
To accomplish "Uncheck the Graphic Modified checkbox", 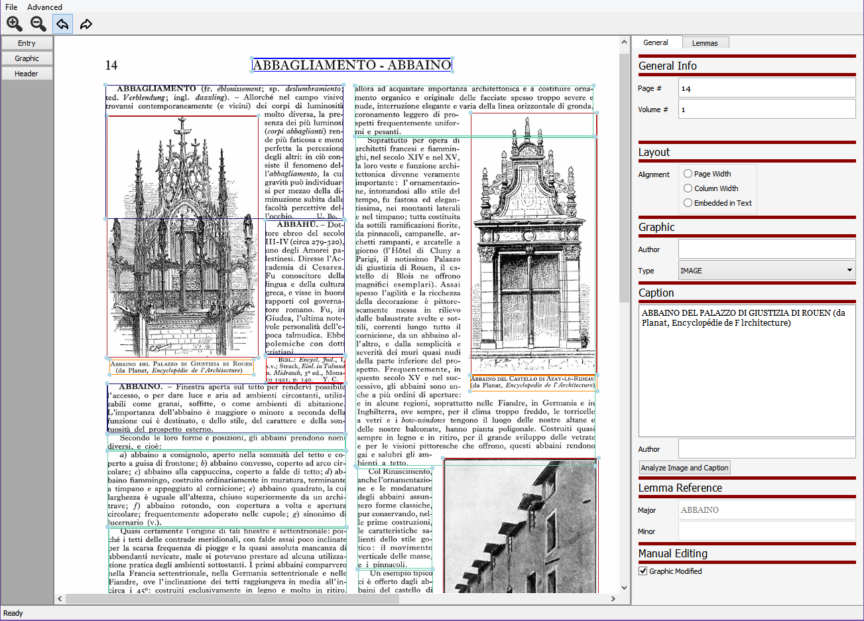I will tap(643, 571).
